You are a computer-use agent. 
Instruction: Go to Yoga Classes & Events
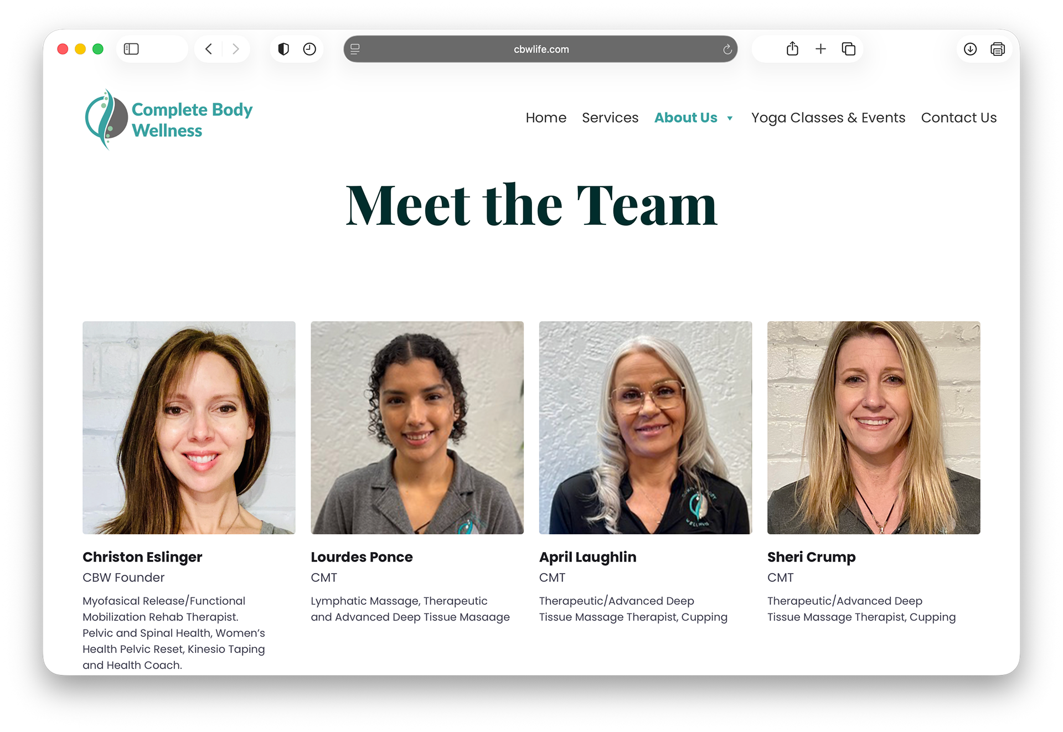(828, 118)
